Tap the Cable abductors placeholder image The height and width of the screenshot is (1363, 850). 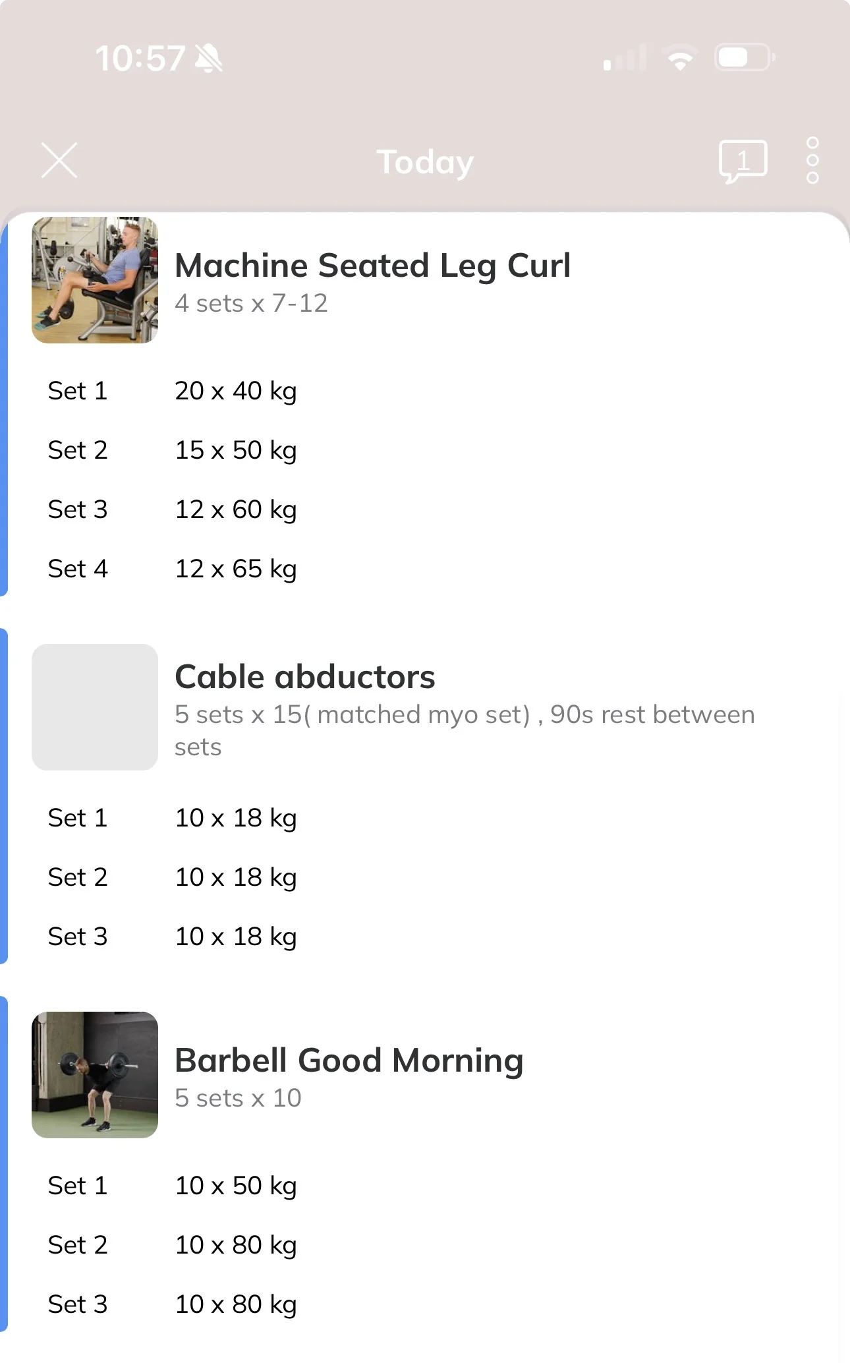pyautogui.click(x=95, y=707)
